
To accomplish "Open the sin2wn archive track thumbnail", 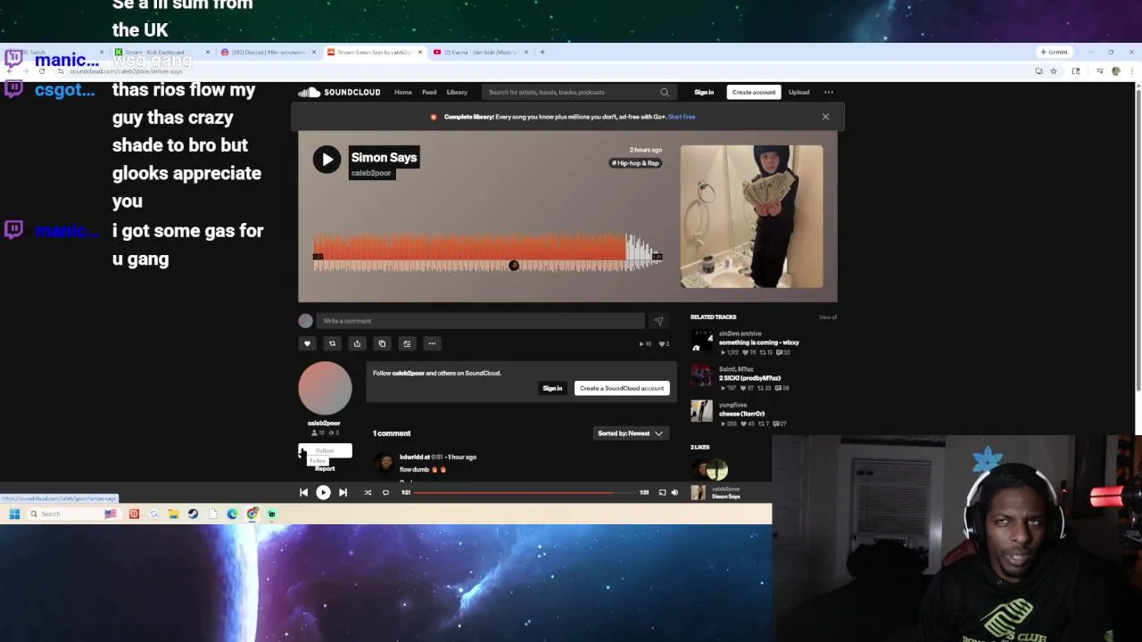I will coord(702,340).
